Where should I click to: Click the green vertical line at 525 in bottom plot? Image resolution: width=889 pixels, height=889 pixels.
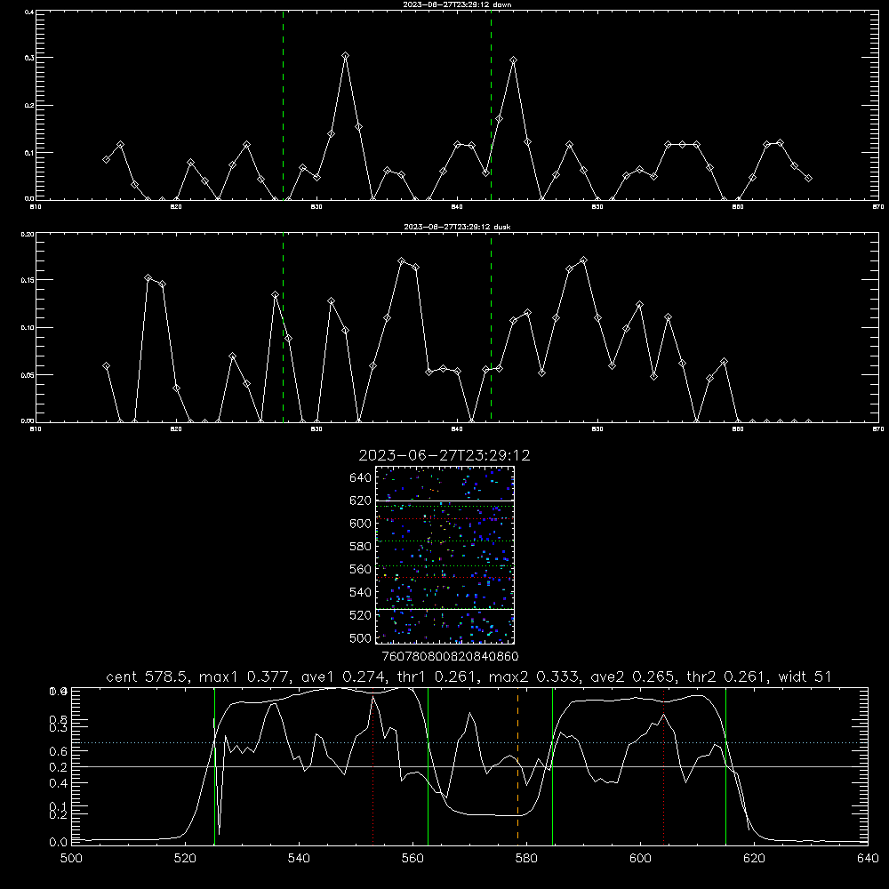[x=214, y=766]
